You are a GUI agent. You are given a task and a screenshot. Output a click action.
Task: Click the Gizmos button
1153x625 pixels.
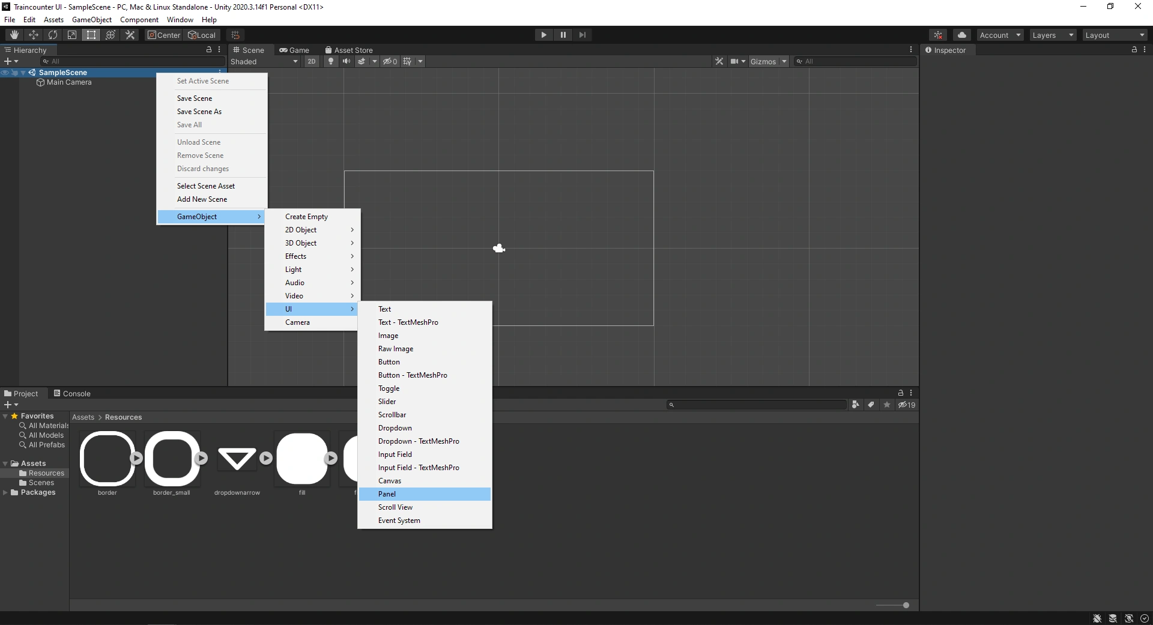point(763,61)
